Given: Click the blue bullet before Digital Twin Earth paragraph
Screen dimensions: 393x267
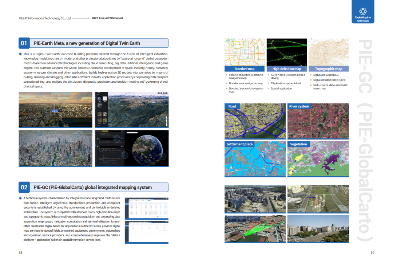Looking at the screenshot, I should 20,54.
